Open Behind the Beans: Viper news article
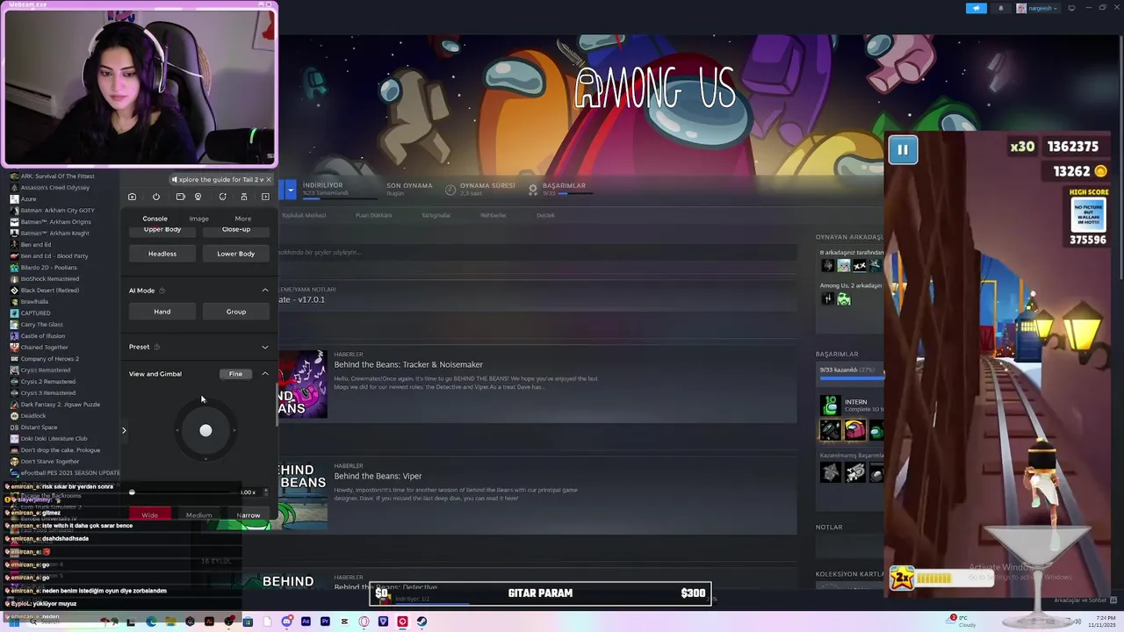 click(378, 476)
